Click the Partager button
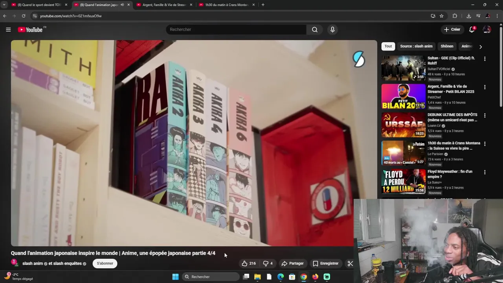 (x=293, y=263)
